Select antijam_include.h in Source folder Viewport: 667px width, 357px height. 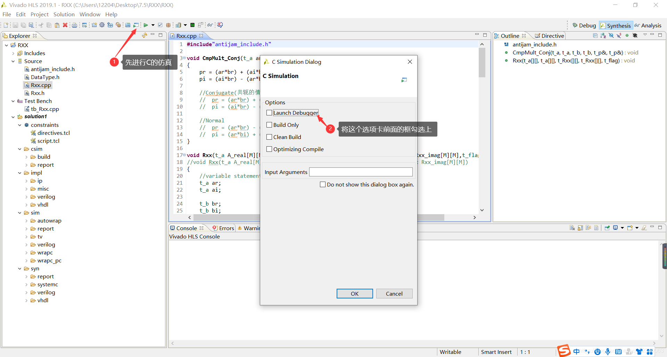52,69
